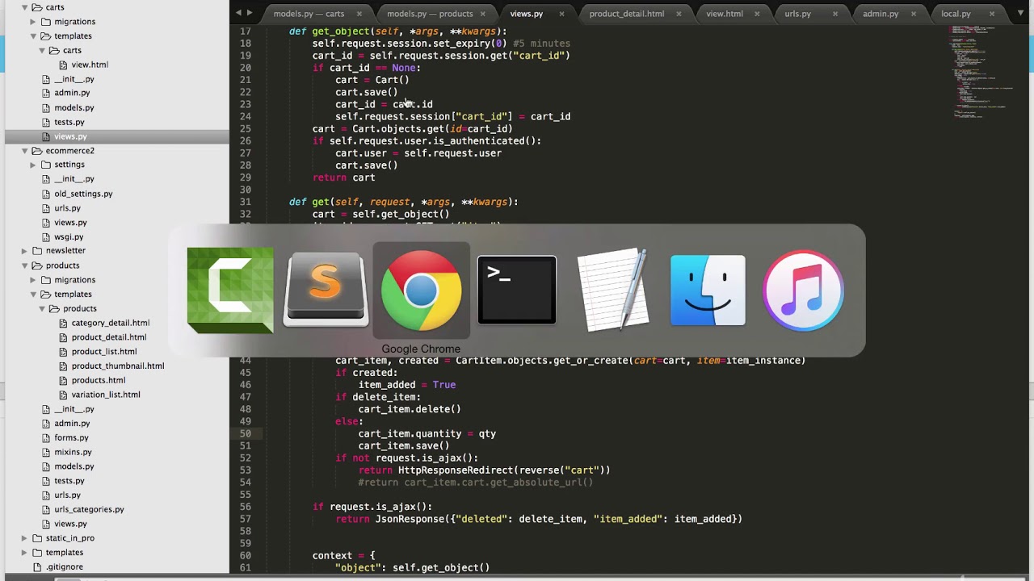Screen dimensions: 1034x581
Task: Switch to Camtasia in the app switcher
Action: pyautogui.click(x=230, y=290)
